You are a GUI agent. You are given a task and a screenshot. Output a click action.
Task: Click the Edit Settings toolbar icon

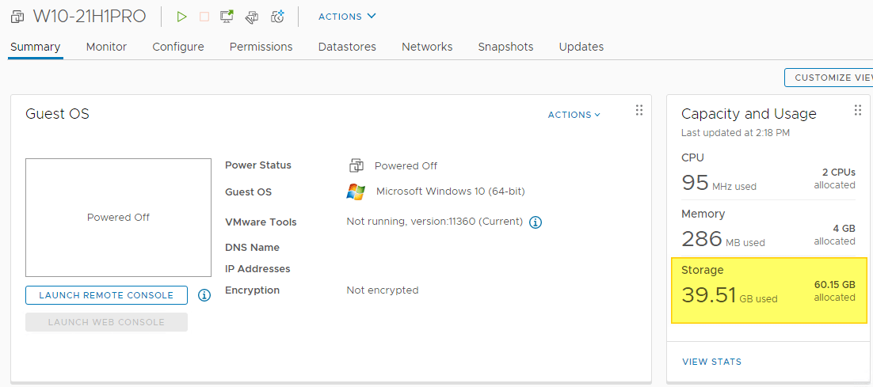pyautogui.click(x=252, y=17)
